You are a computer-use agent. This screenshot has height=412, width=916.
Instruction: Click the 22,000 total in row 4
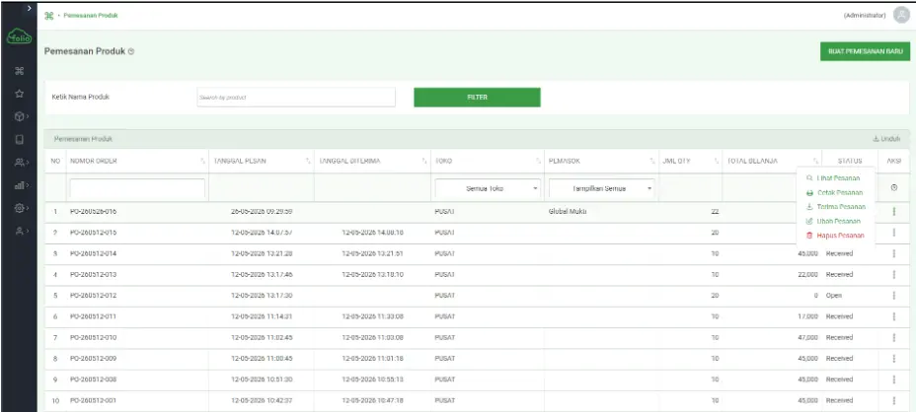[808, 275]
